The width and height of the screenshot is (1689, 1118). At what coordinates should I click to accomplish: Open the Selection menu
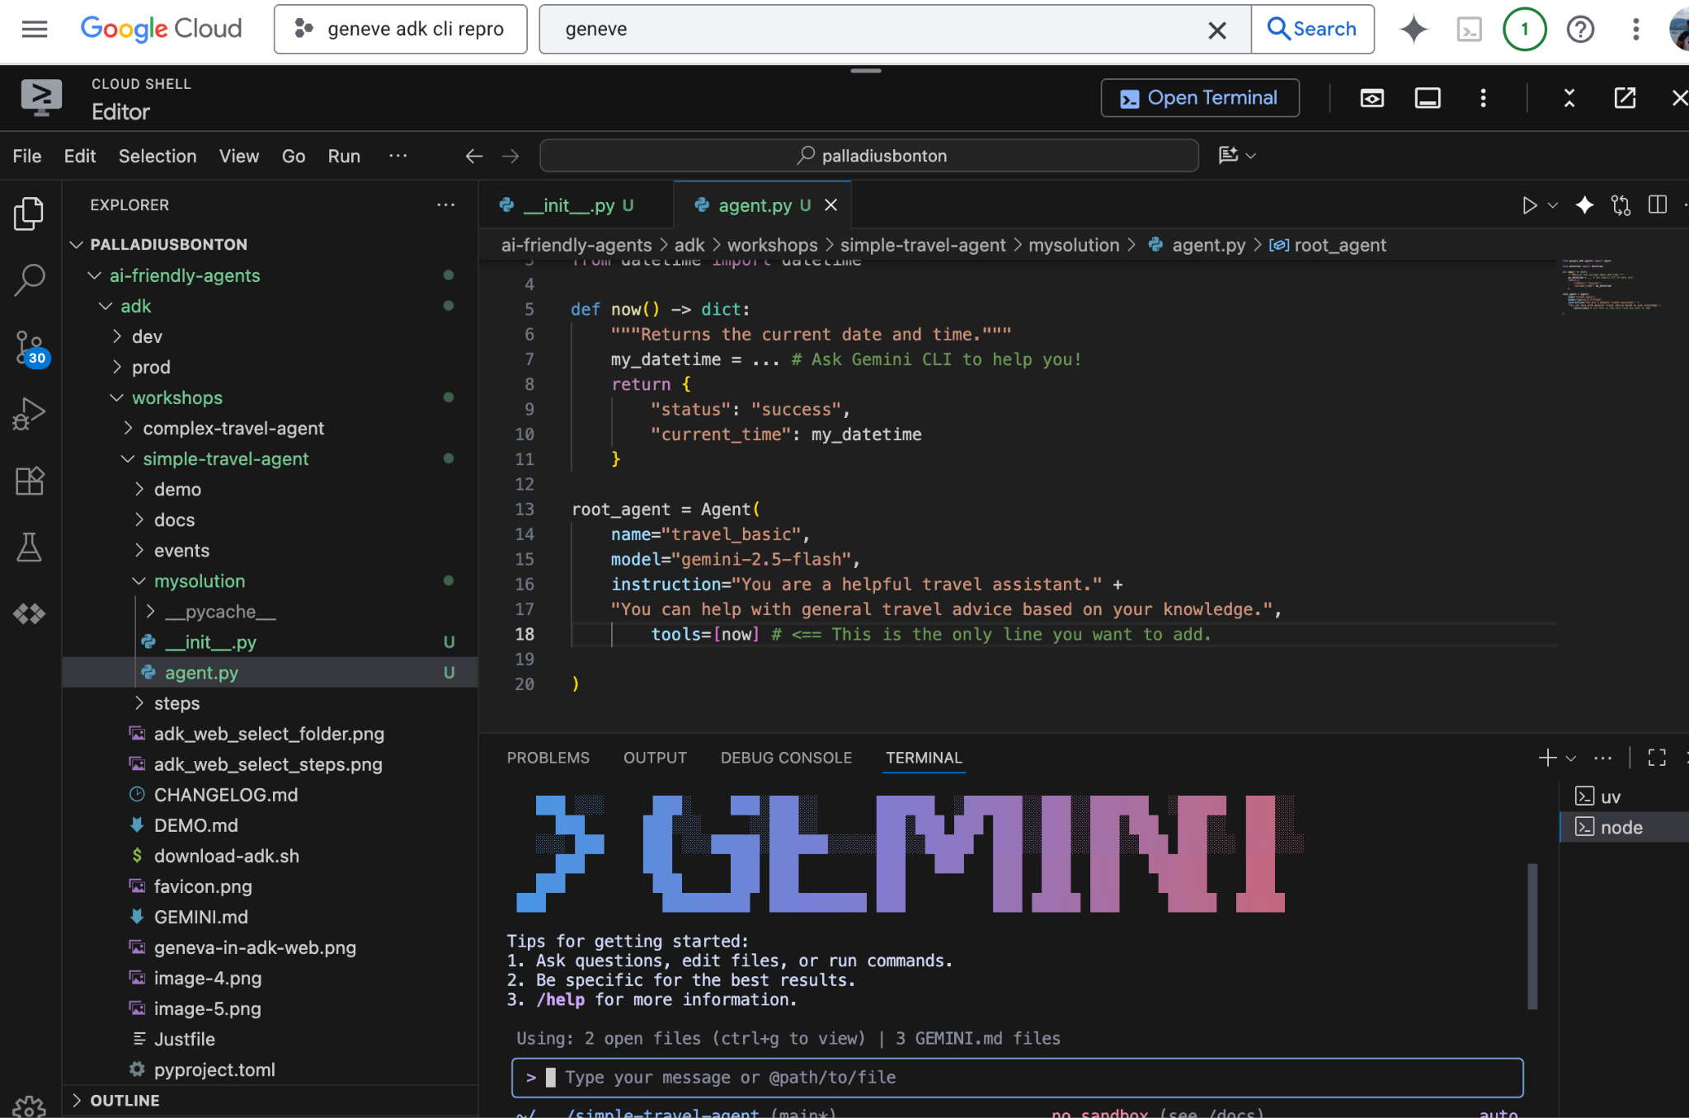pos(157,156)
